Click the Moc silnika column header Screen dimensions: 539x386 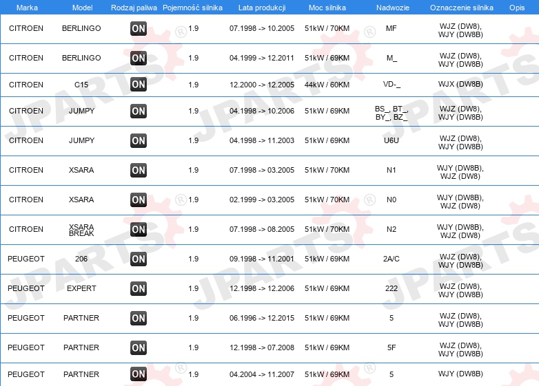tap(327, 8)
